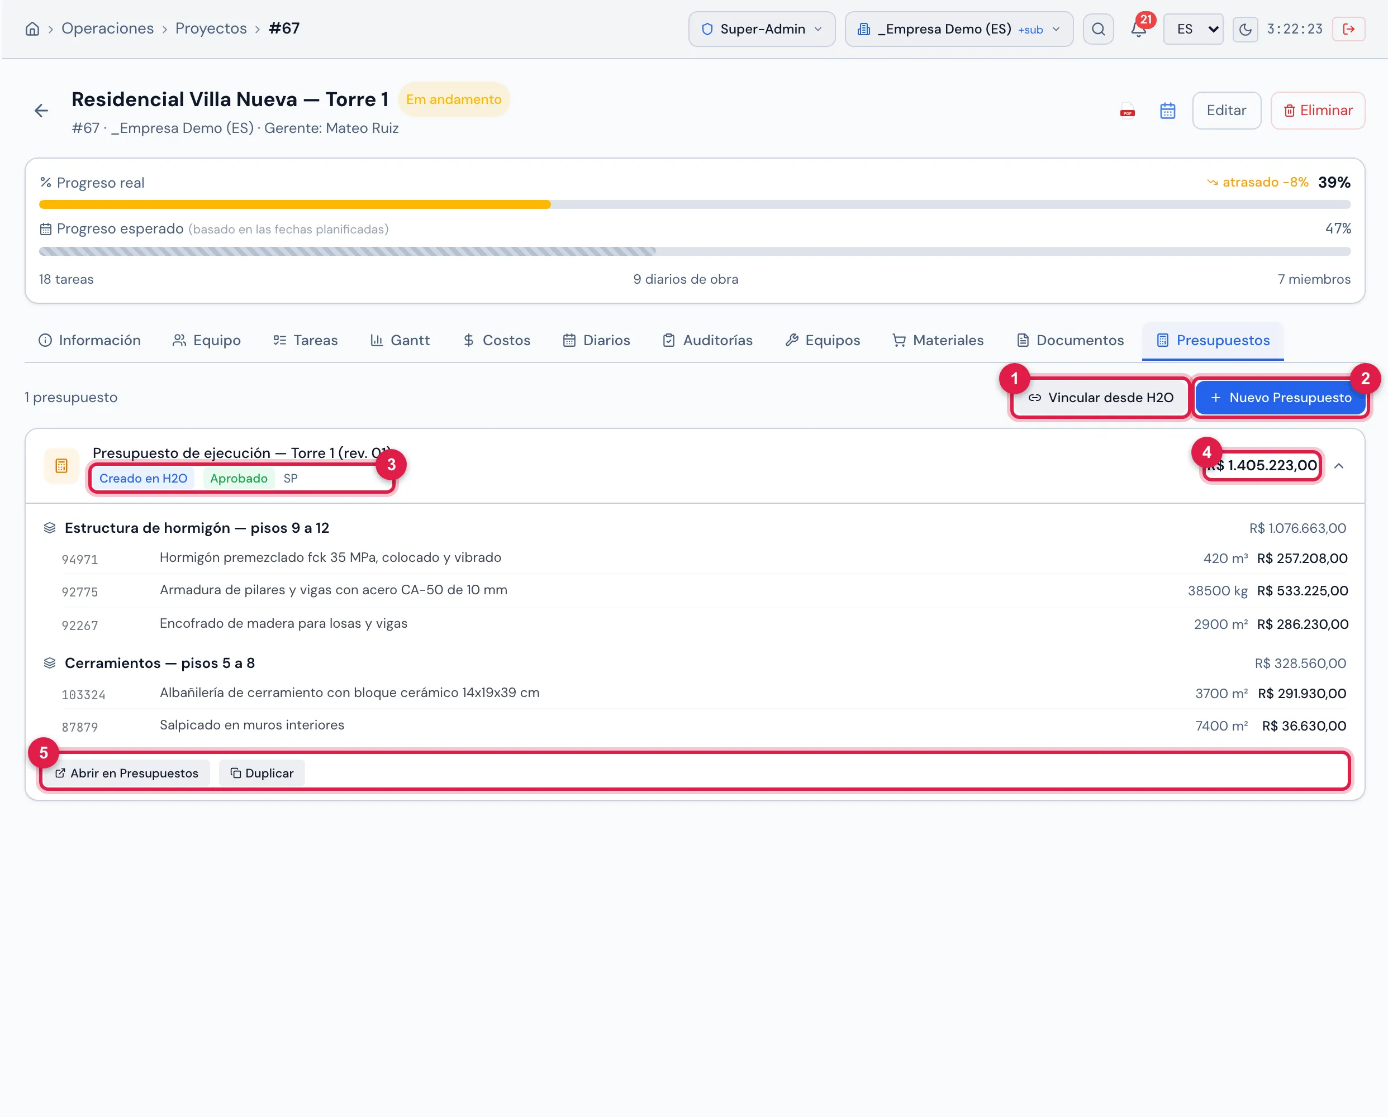The height and width of the screenshot is (1117, 1388).
Task: Switch to the Equipo tab
Action: 207,340
